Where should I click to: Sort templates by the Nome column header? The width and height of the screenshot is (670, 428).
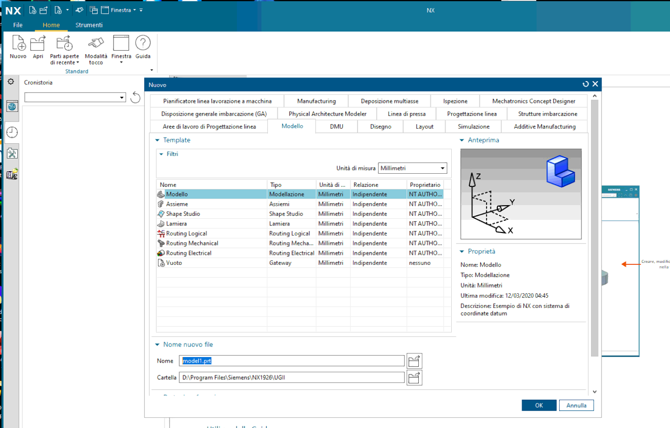tap(212, 185)
